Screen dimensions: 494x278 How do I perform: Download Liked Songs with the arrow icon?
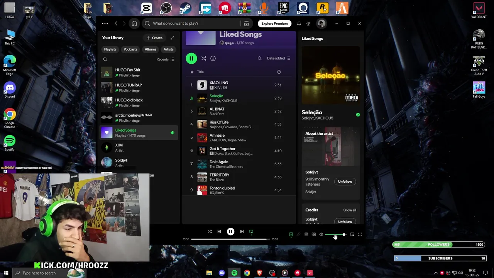point(213,58)
